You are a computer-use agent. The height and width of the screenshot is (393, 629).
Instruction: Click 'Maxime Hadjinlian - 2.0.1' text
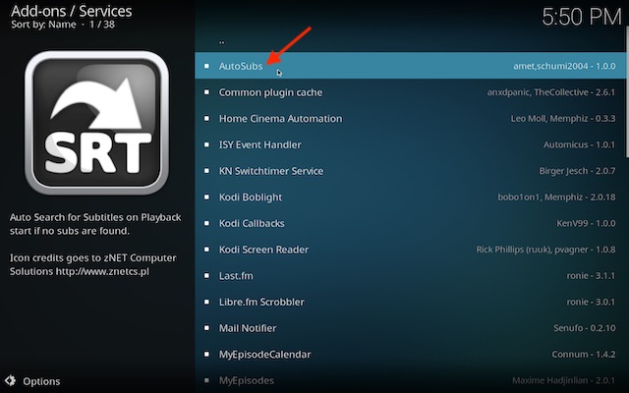(x=563, y=380)
